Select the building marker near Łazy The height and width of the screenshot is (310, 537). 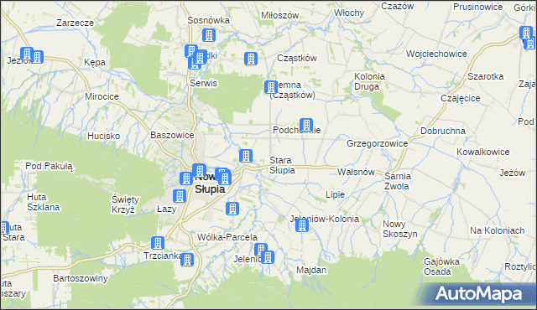(179, 196)
